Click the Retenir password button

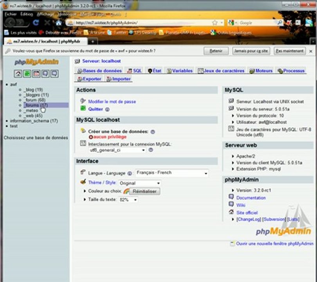[x=216, y=51]
